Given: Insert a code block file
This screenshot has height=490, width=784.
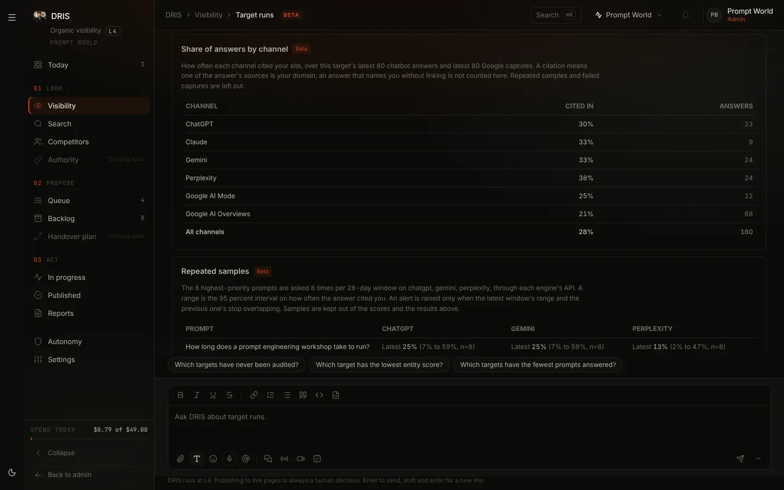Looking at the screenshot, I should (x=336, y=395).
